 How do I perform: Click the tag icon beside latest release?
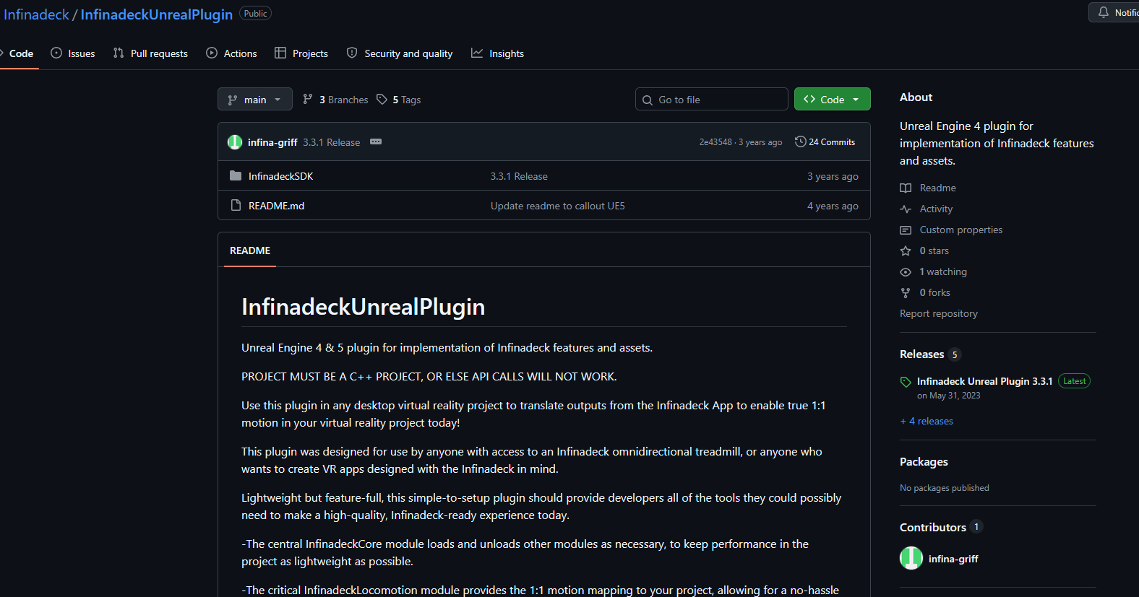pyautogui.click(x=906, y=382)
